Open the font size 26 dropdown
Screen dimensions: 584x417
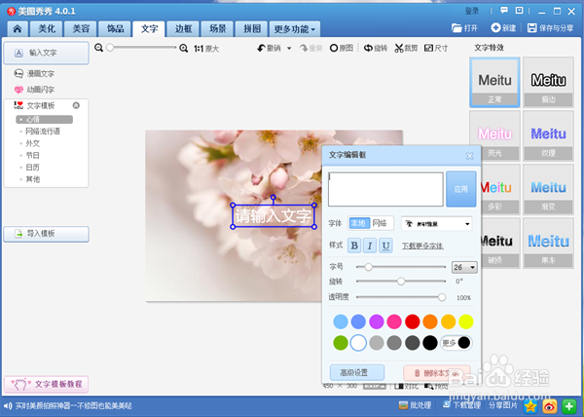coord(464,267)
